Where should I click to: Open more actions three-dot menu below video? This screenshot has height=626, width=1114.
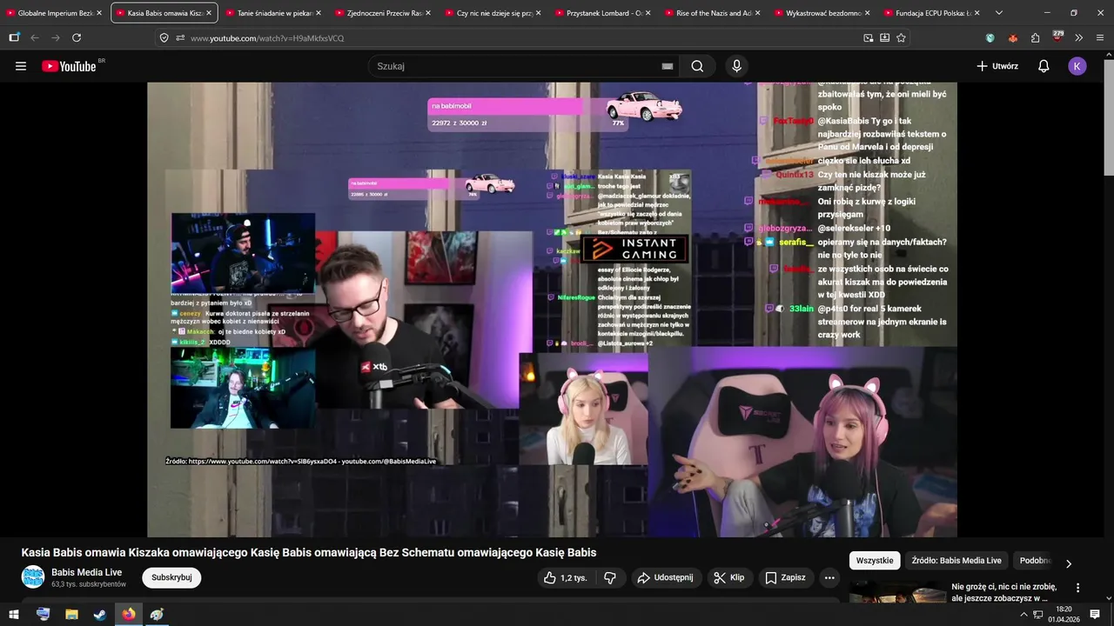[x=829, y=577]
